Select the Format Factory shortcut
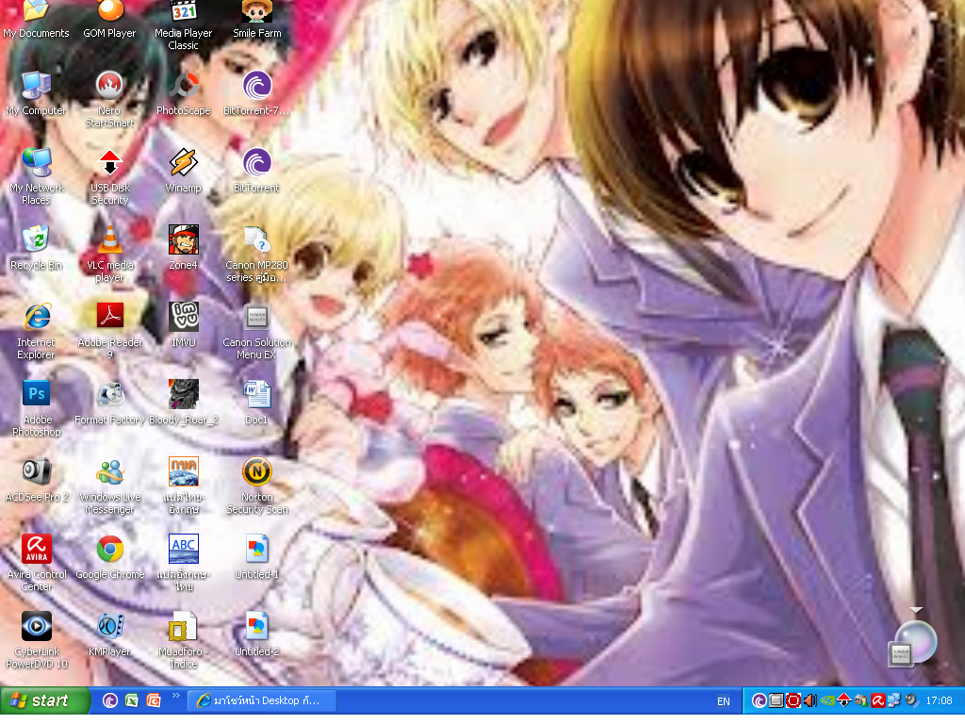 point(109,403)
